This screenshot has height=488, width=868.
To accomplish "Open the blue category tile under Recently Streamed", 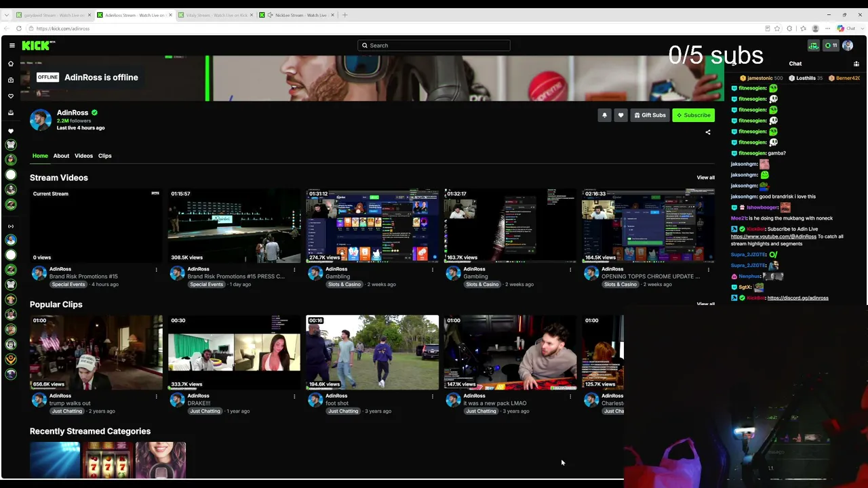I will coord(55,460).
